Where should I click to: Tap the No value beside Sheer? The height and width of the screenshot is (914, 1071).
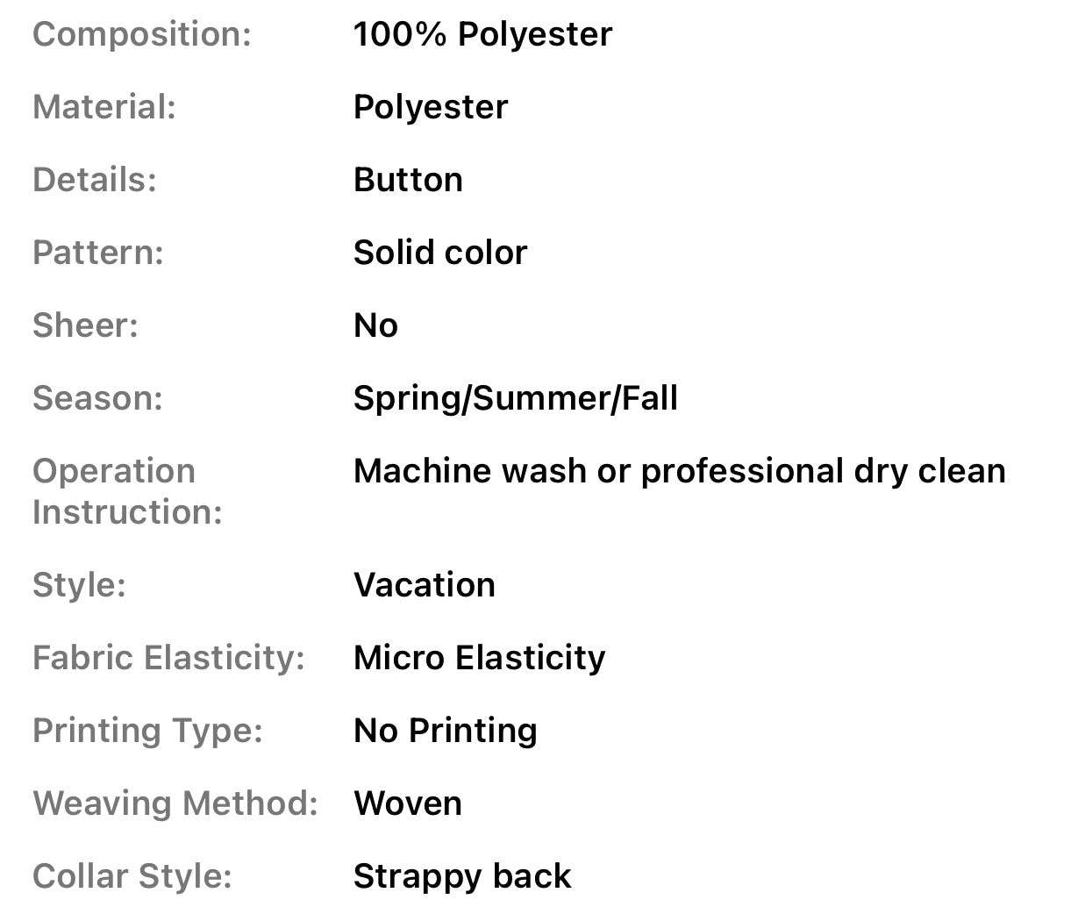[x=375, y=325]
